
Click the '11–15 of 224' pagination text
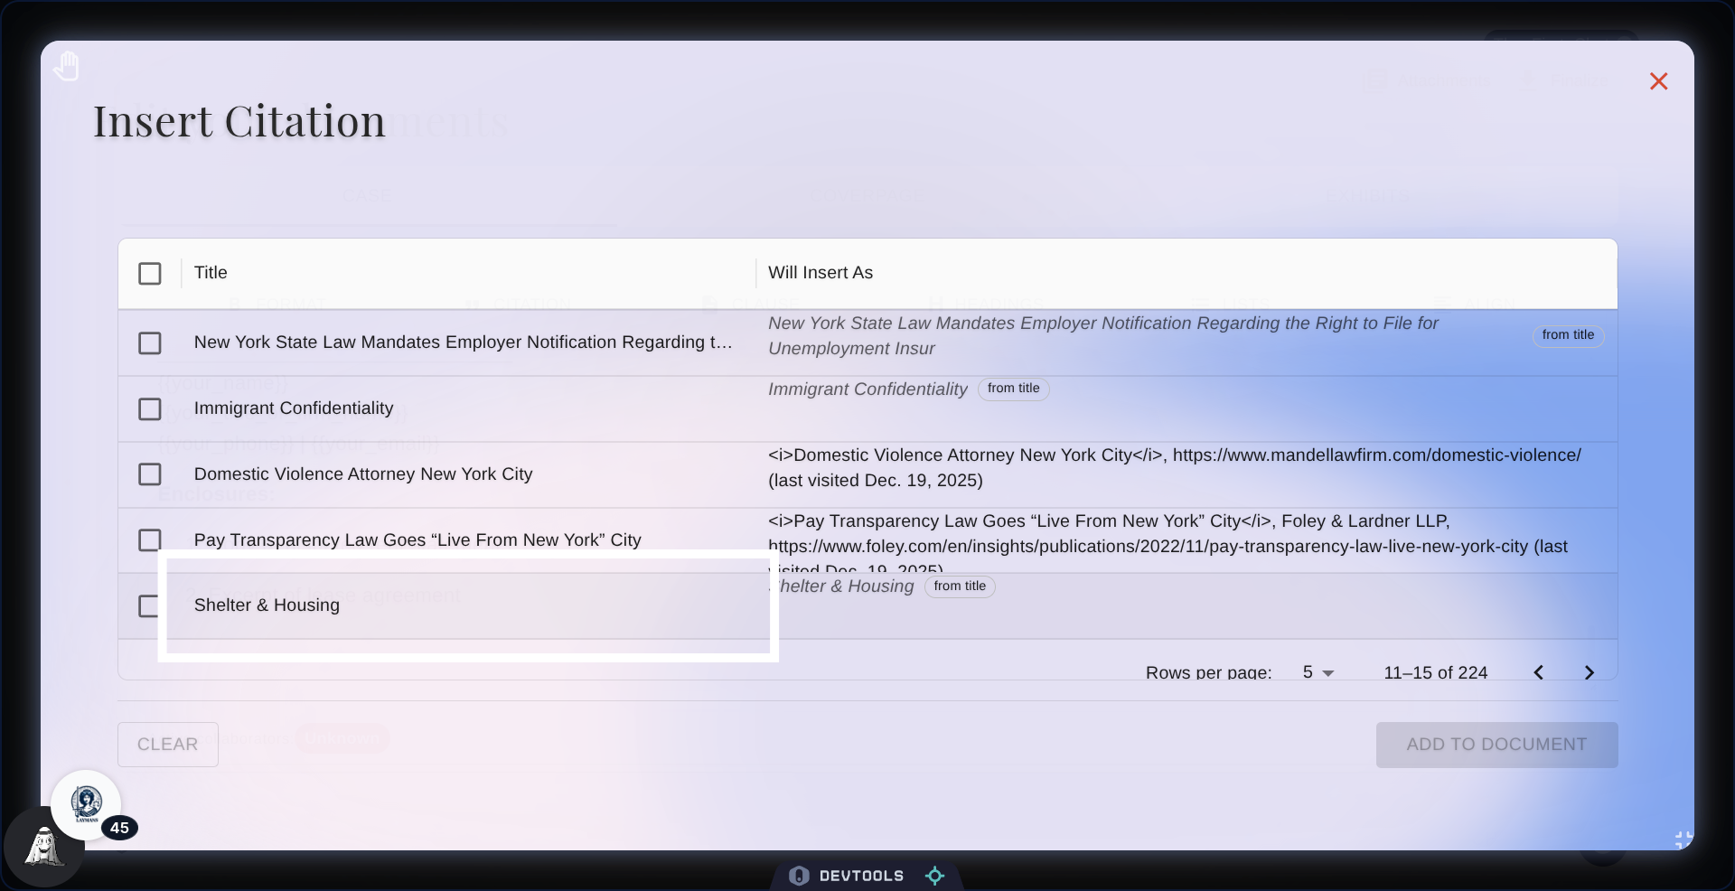[x=1436, y=672]
